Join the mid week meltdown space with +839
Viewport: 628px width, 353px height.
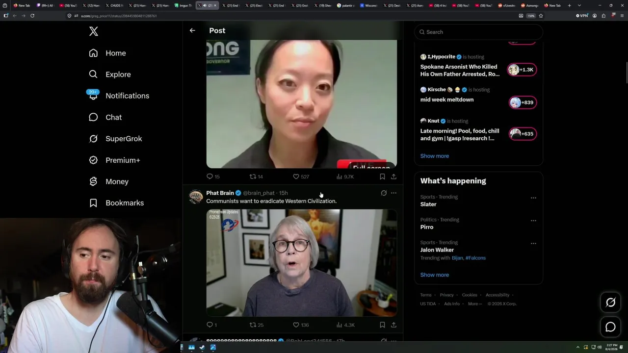point(522,102)
